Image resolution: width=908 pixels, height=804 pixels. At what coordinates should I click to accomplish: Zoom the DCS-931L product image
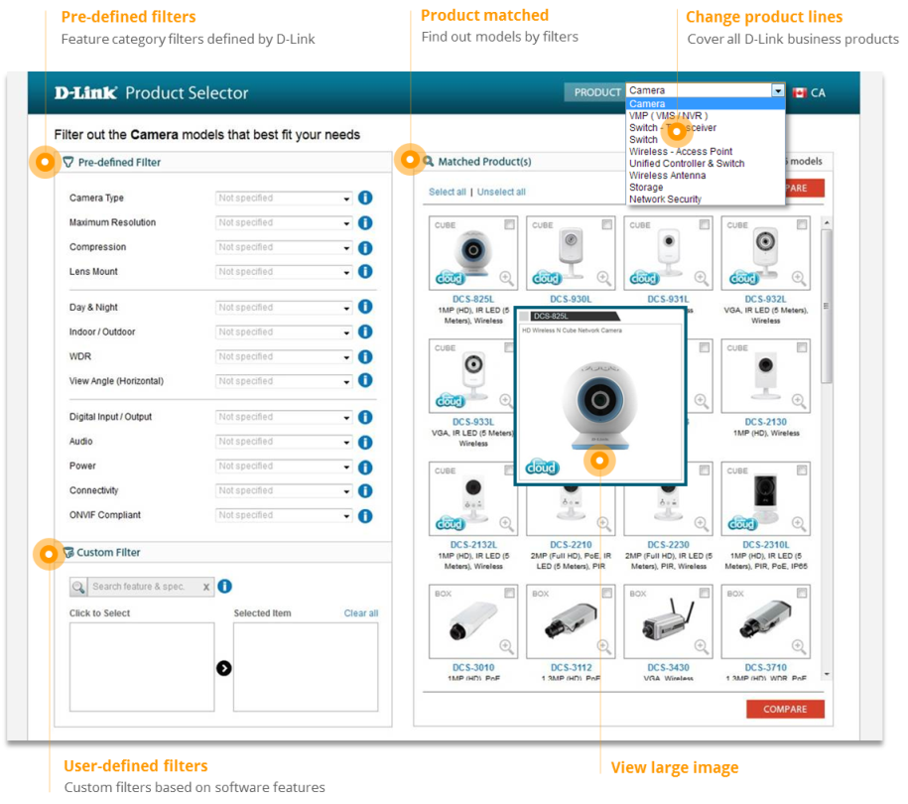coord(702,278)
